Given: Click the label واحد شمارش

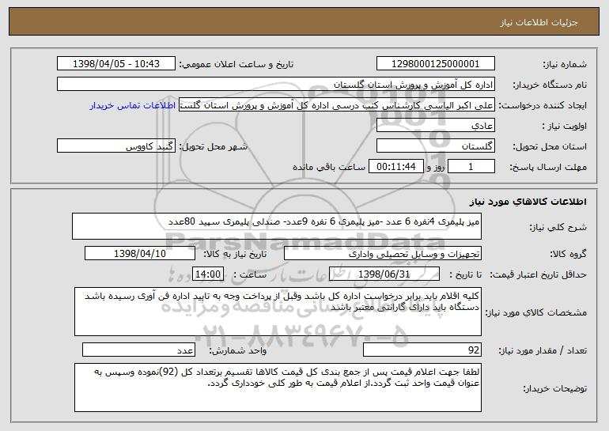Looking at the screenshot, I should pyautogui.click(x=238, y=350).
